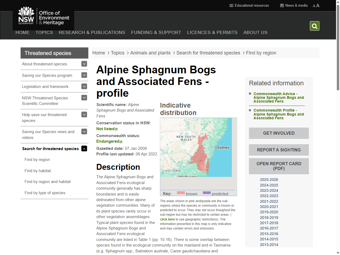340x255 pixels.
Task: Click OPEN REPORT CARD (PDF) button
Action: [279, 166]
